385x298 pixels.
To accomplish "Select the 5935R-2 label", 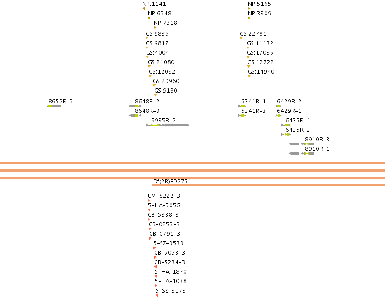I will tap(163, 120).
